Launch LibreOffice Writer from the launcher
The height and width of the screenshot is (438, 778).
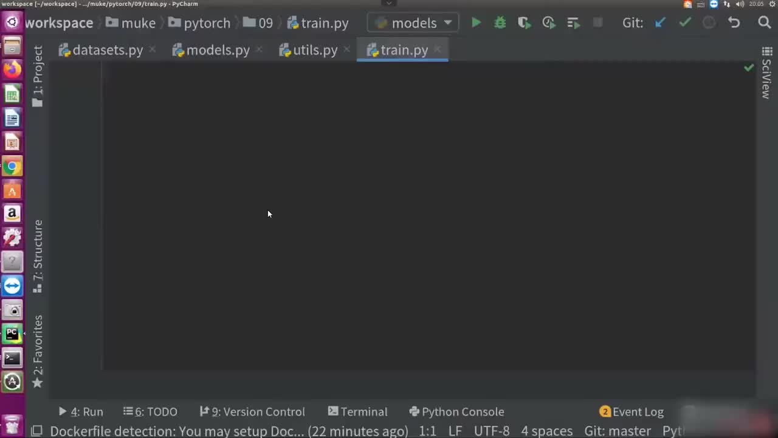(12, 118)
